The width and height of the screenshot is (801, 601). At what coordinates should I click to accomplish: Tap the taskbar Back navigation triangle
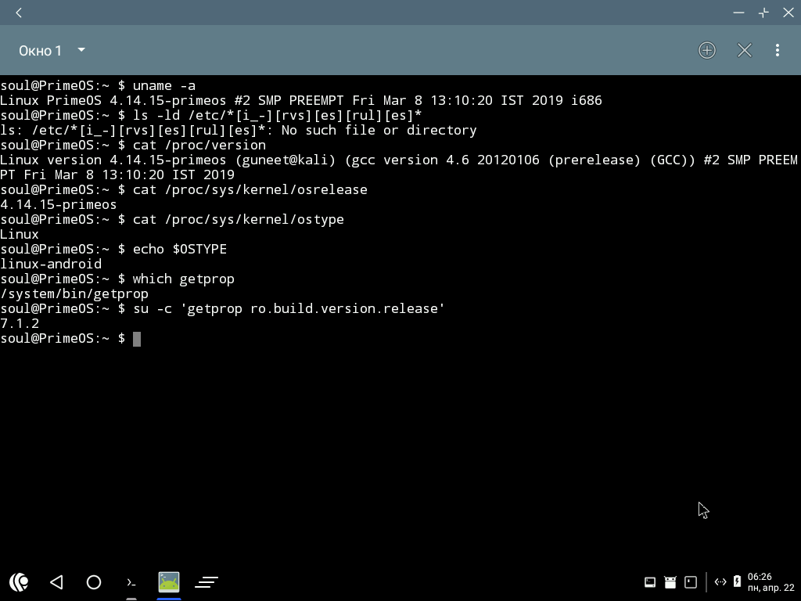click(56, 582)
